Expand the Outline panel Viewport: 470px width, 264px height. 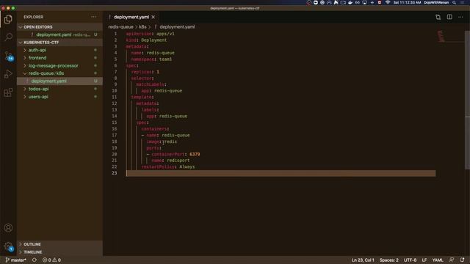tap(59, 244)
